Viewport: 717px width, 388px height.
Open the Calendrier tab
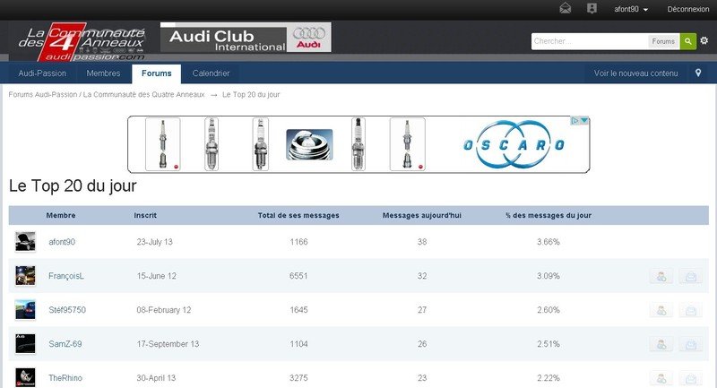[x=211, y=73]
